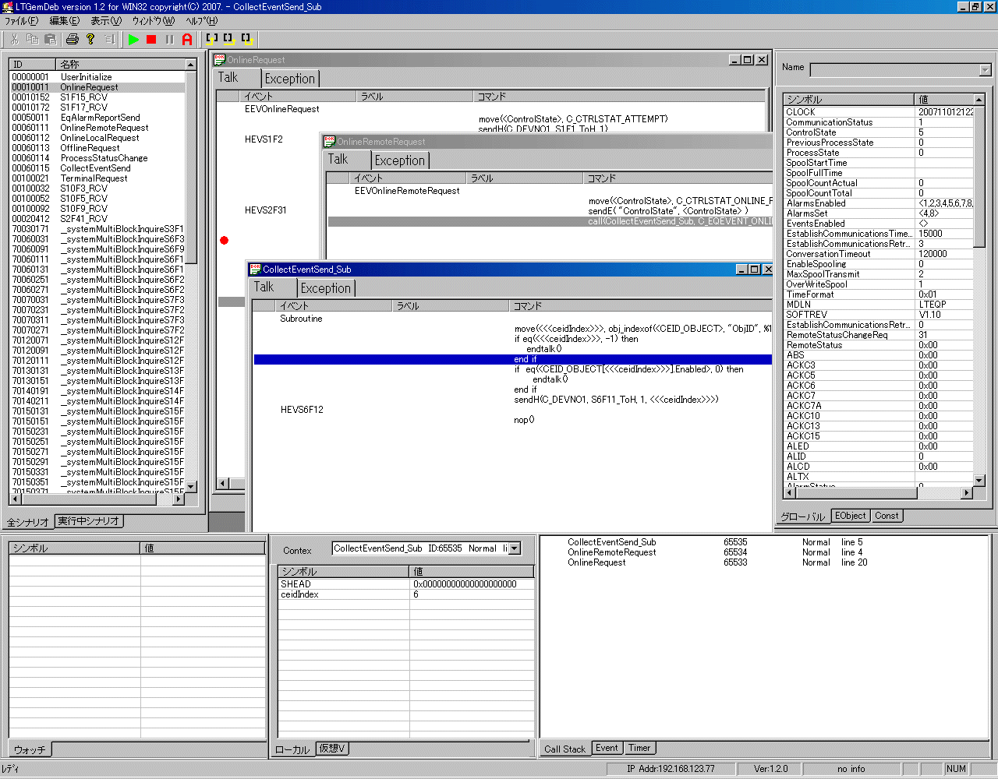The image size is (998, 779).
Task: Click OnlineRemoteRequest in the call stack
Action: click(611, 552)
